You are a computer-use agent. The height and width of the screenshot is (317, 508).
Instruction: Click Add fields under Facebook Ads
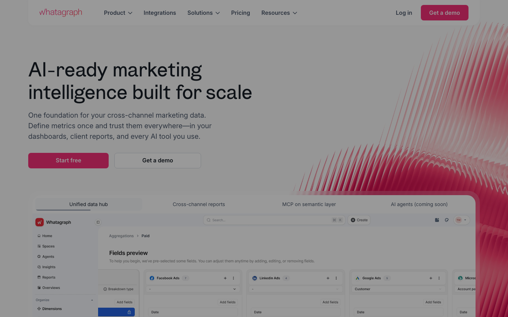[x=228, y=302]
